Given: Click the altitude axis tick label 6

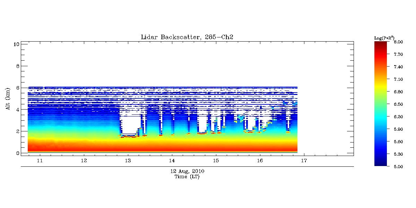Looking at the screenshot, I should (x=17, y=88).
